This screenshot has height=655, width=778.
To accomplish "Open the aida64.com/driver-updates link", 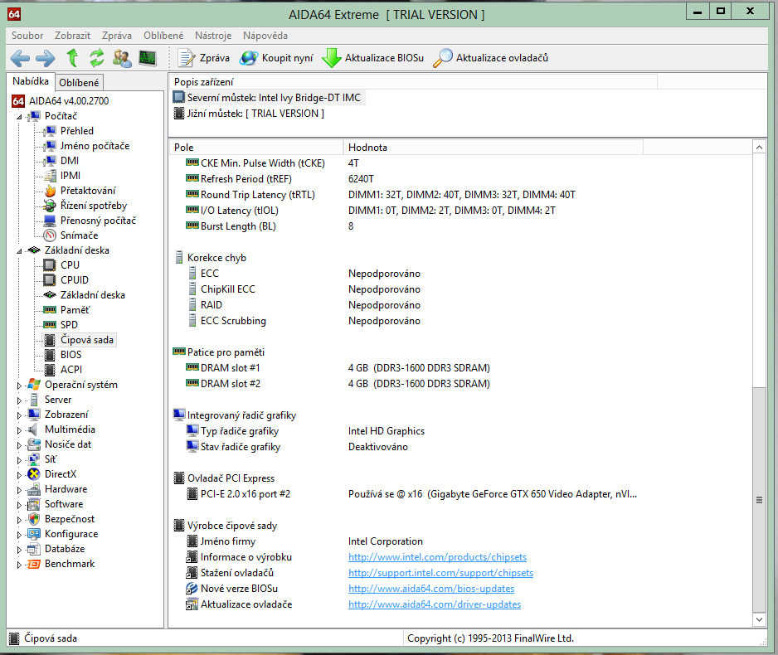I will coord(434,604).
